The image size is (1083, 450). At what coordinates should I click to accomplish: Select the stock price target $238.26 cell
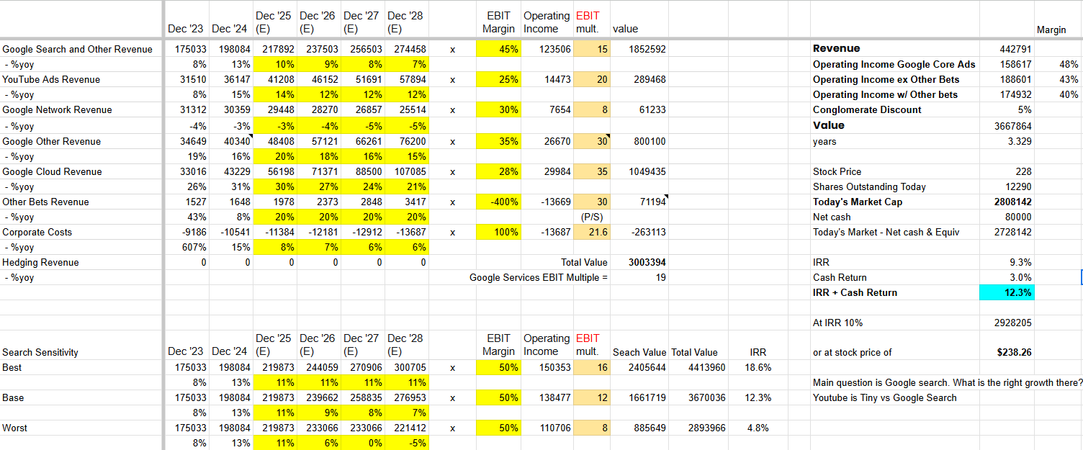click(1007, 352)
